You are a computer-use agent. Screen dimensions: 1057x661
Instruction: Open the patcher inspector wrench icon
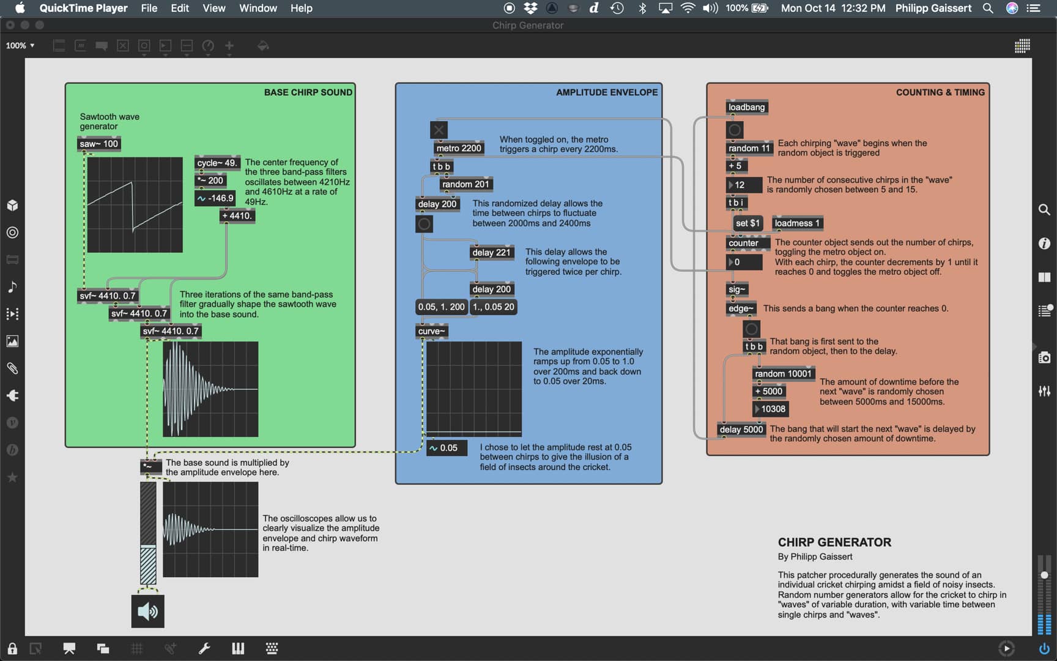point(204,648)
